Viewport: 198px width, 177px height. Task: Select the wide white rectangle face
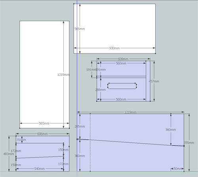(114, 29)
